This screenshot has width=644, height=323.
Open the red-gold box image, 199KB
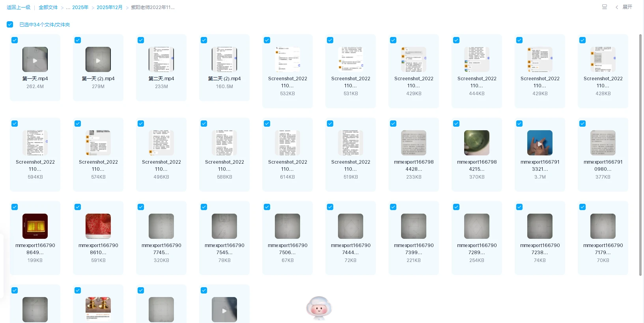click(35, 226)
